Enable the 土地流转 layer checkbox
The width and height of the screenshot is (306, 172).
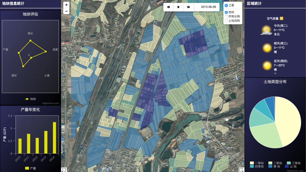226,21
